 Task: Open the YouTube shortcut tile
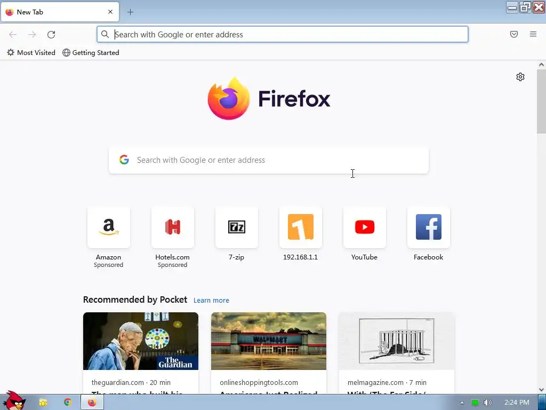(x=365, y=234)
